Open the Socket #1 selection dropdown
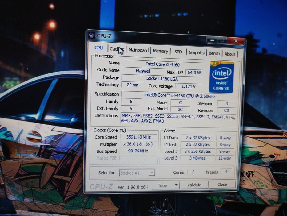This screenshot has width=287, height=216. click(x=137, y=173)
